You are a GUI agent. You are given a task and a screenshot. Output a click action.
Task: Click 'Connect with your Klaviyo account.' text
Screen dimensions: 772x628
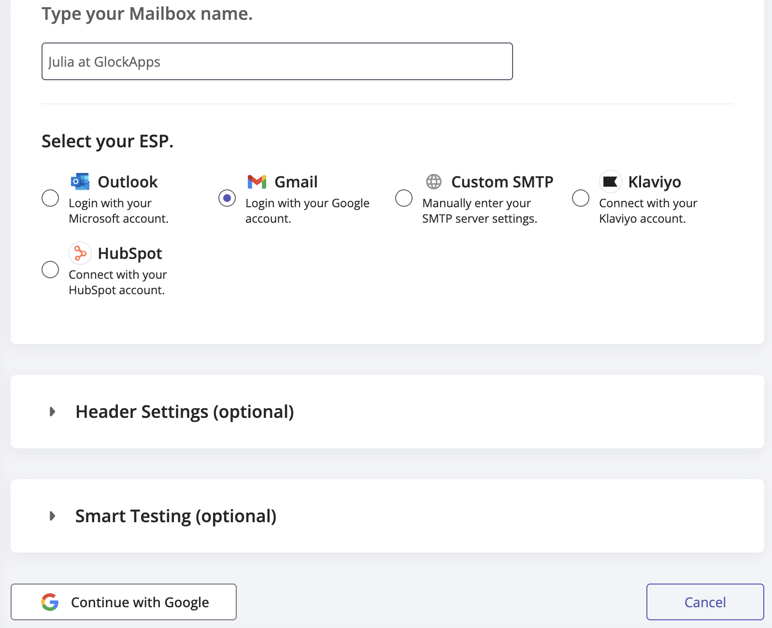pos(648,211)
